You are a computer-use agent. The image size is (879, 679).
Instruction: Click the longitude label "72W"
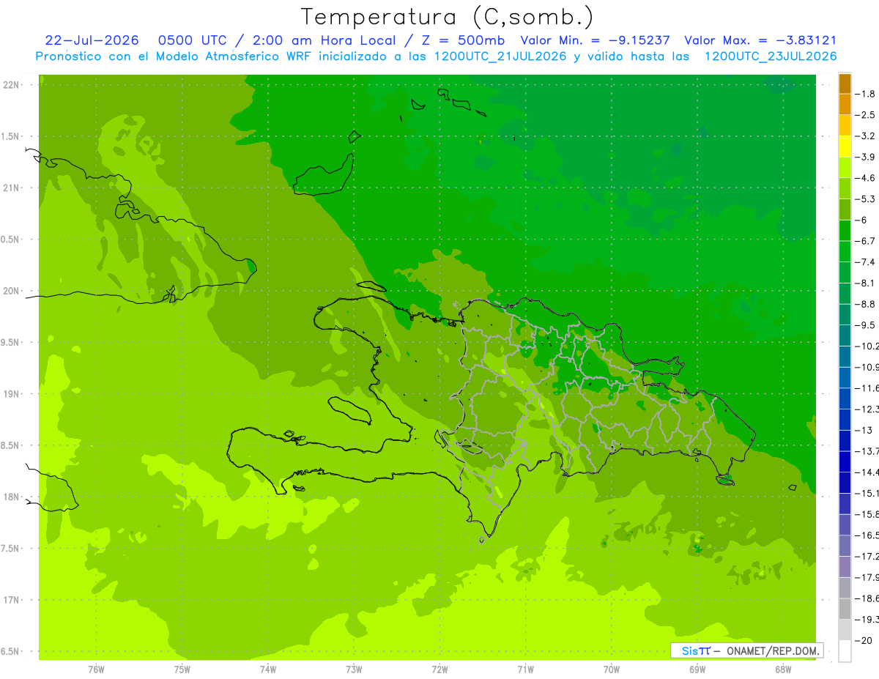click(x=440, y=669)
